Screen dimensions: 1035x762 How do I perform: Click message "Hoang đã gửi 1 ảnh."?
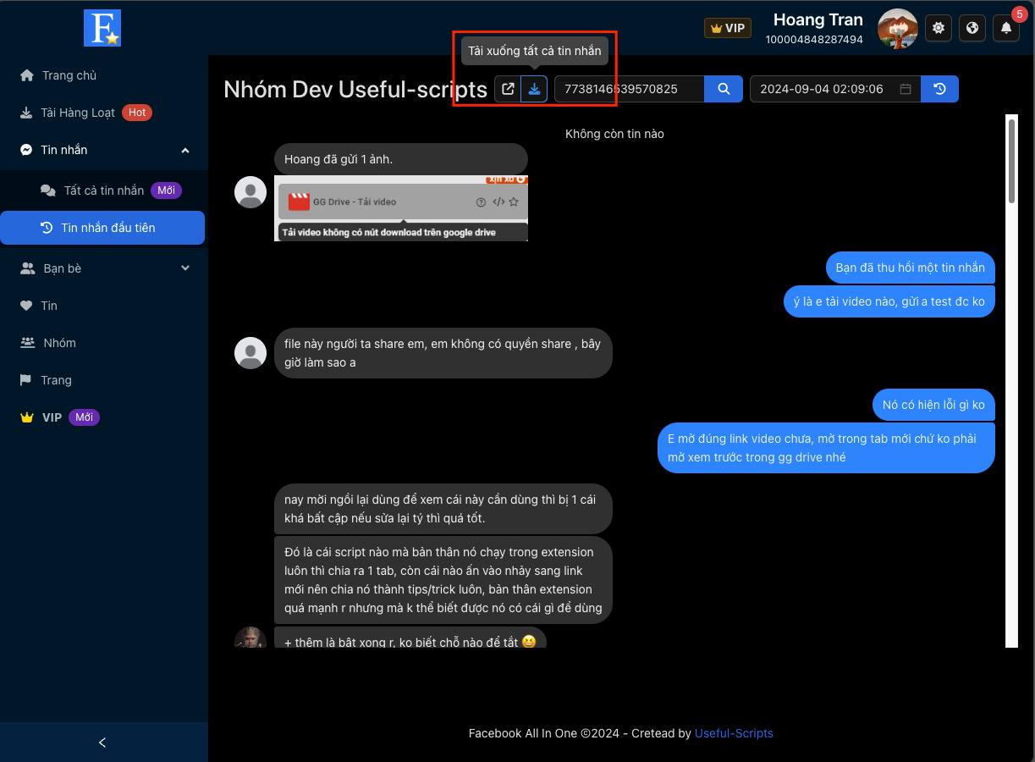pyautogui.click(x=401, y=159)
